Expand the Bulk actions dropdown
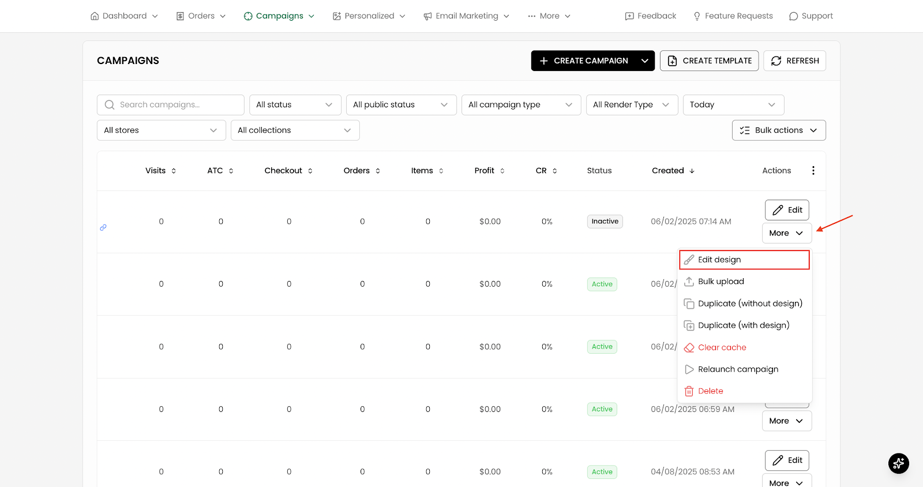923x487 pixels. (x=779, y=130)
